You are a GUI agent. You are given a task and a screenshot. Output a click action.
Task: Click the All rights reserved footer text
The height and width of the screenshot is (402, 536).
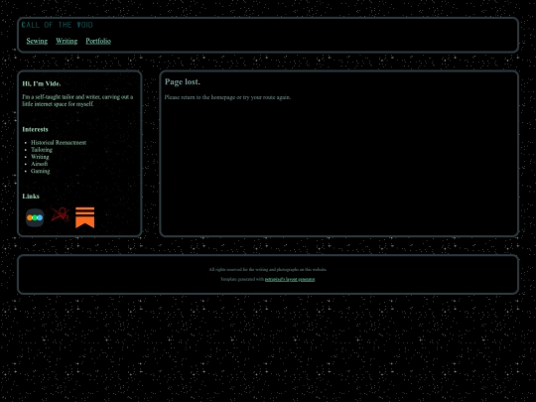point(268,270)
